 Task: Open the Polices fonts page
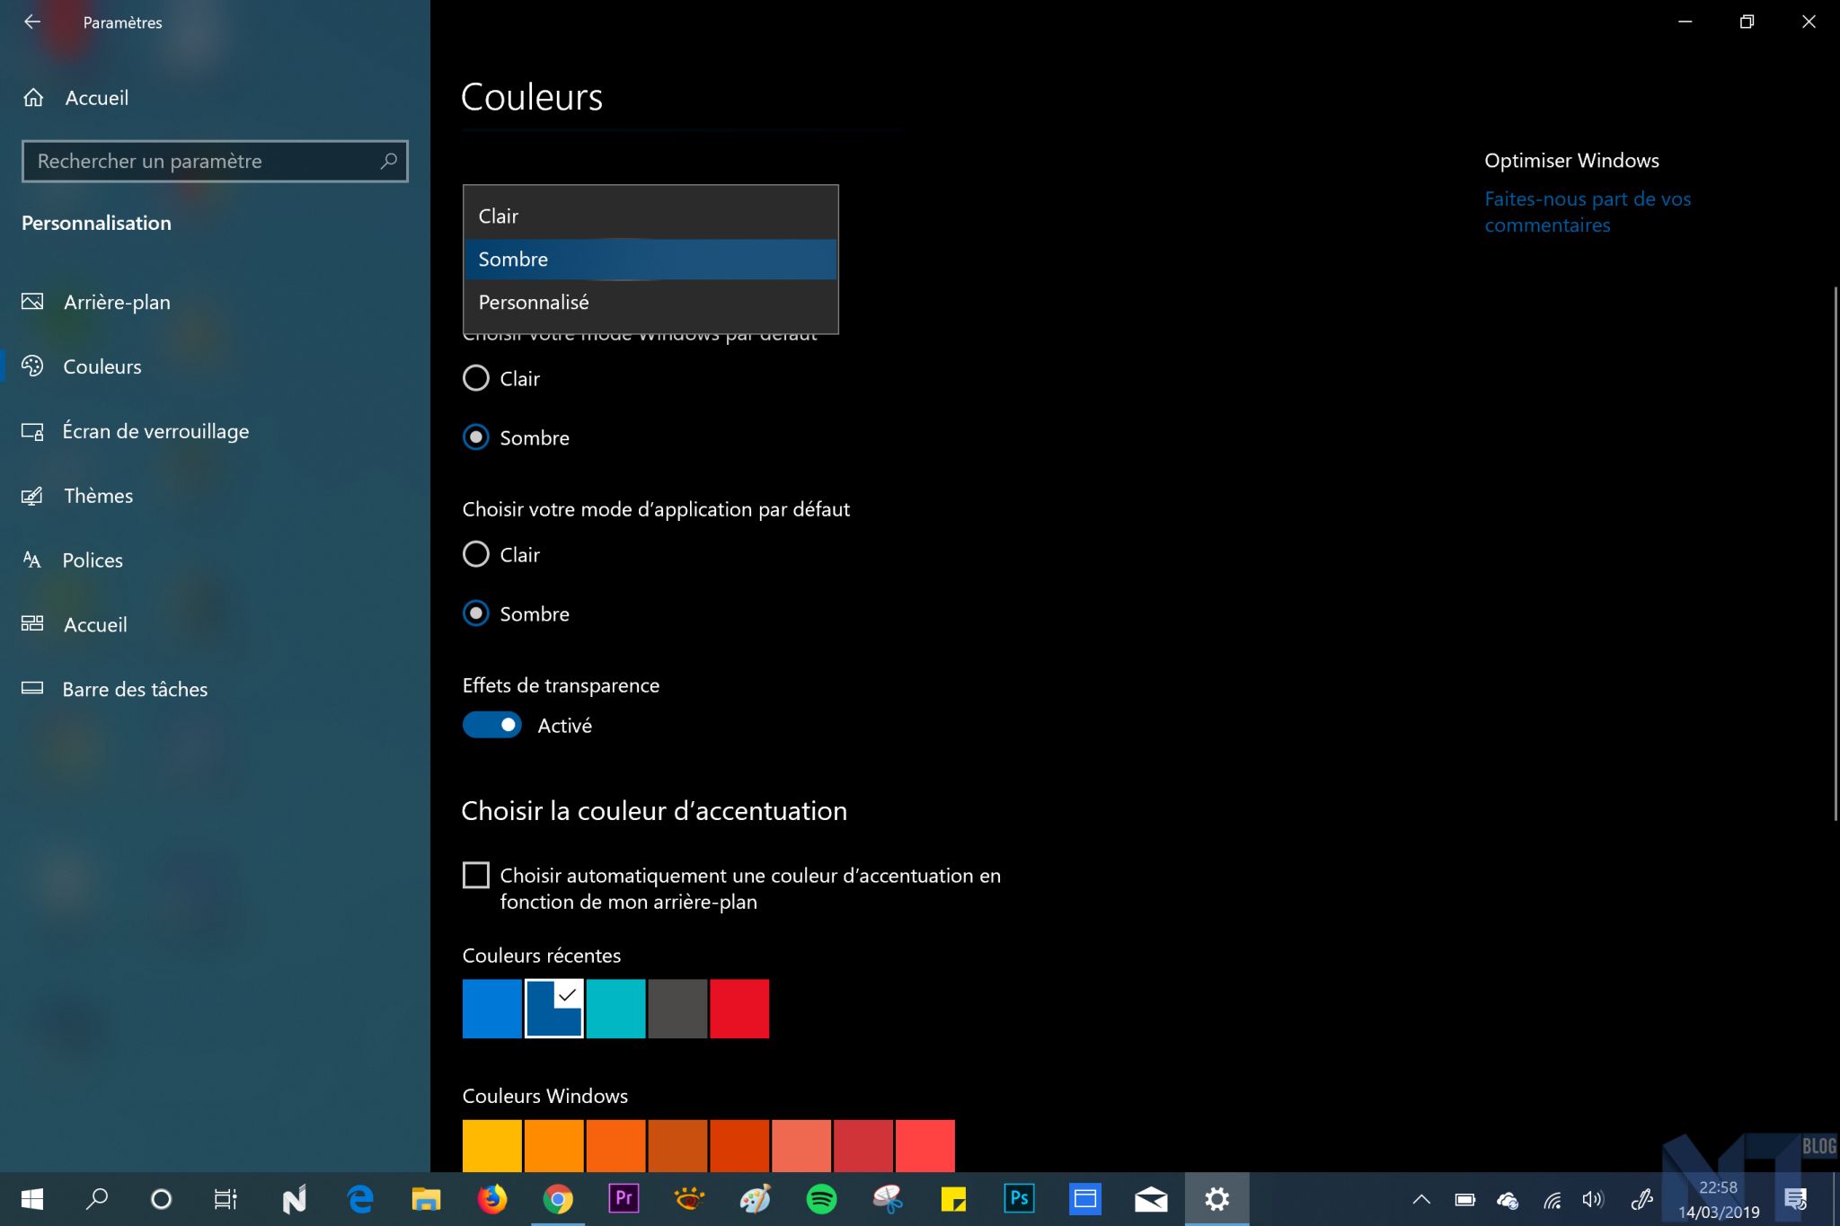coord(92,560)
